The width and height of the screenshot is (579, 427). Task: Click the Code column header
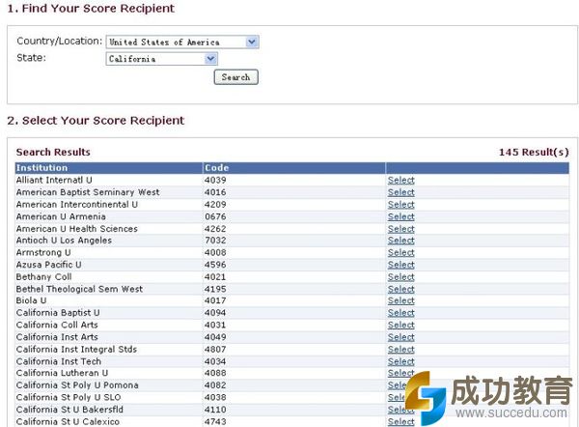[215, 168]
